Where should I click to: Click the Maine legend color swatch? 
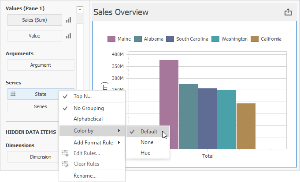coord(111,39)
